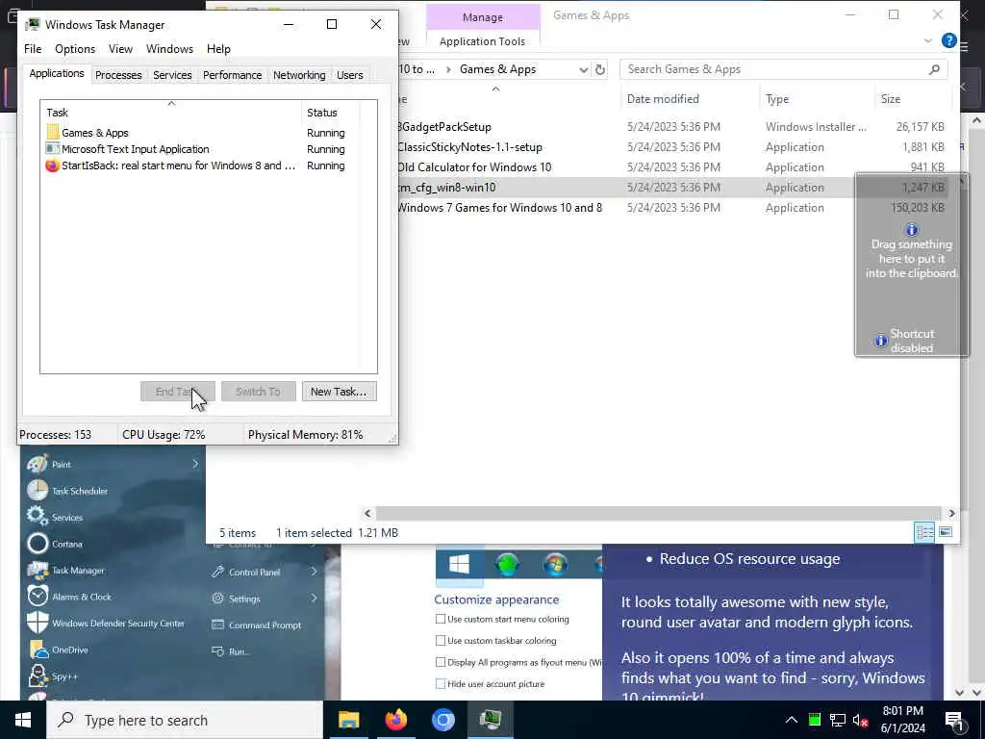The height and width of the screenshot is (739, 985).
Task: Switch to the Users tab
Action: click(x=349, y=75)
